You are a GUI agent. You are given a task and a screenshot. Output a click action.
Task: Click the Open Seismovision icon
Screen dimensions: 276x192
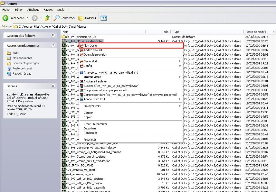tap(81, 55)
